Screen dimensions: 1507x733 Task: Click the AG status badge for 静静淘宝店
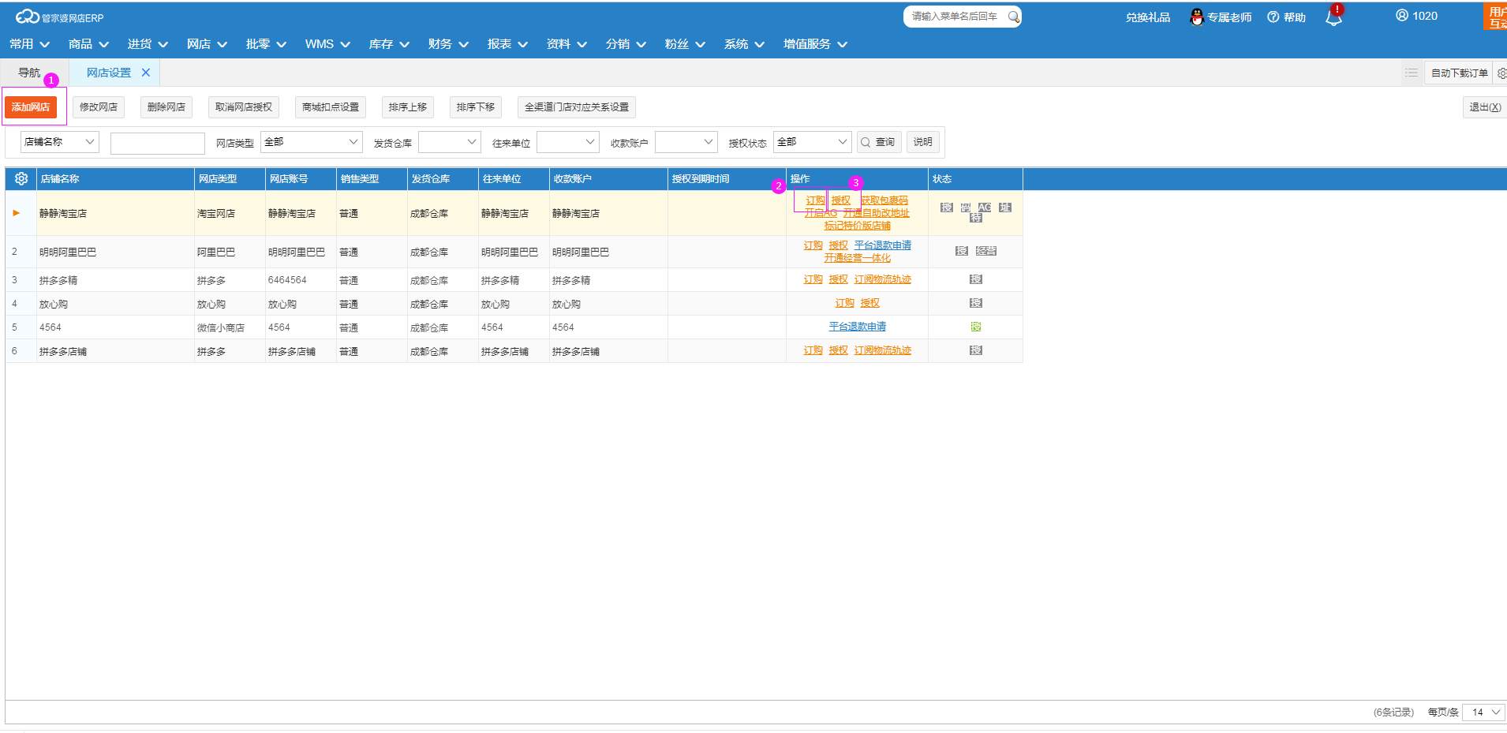(985, 208)
